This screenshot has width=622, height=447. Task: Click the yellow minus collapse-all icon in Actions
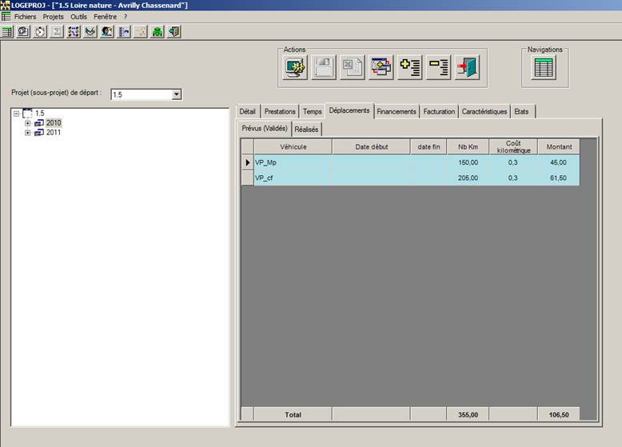[x=439, y=68]
